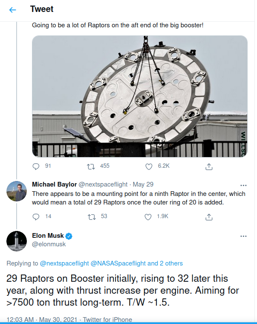Click the back arrow next to Tweet
Viewport: 257px width, 324px height.
point(13,9)
